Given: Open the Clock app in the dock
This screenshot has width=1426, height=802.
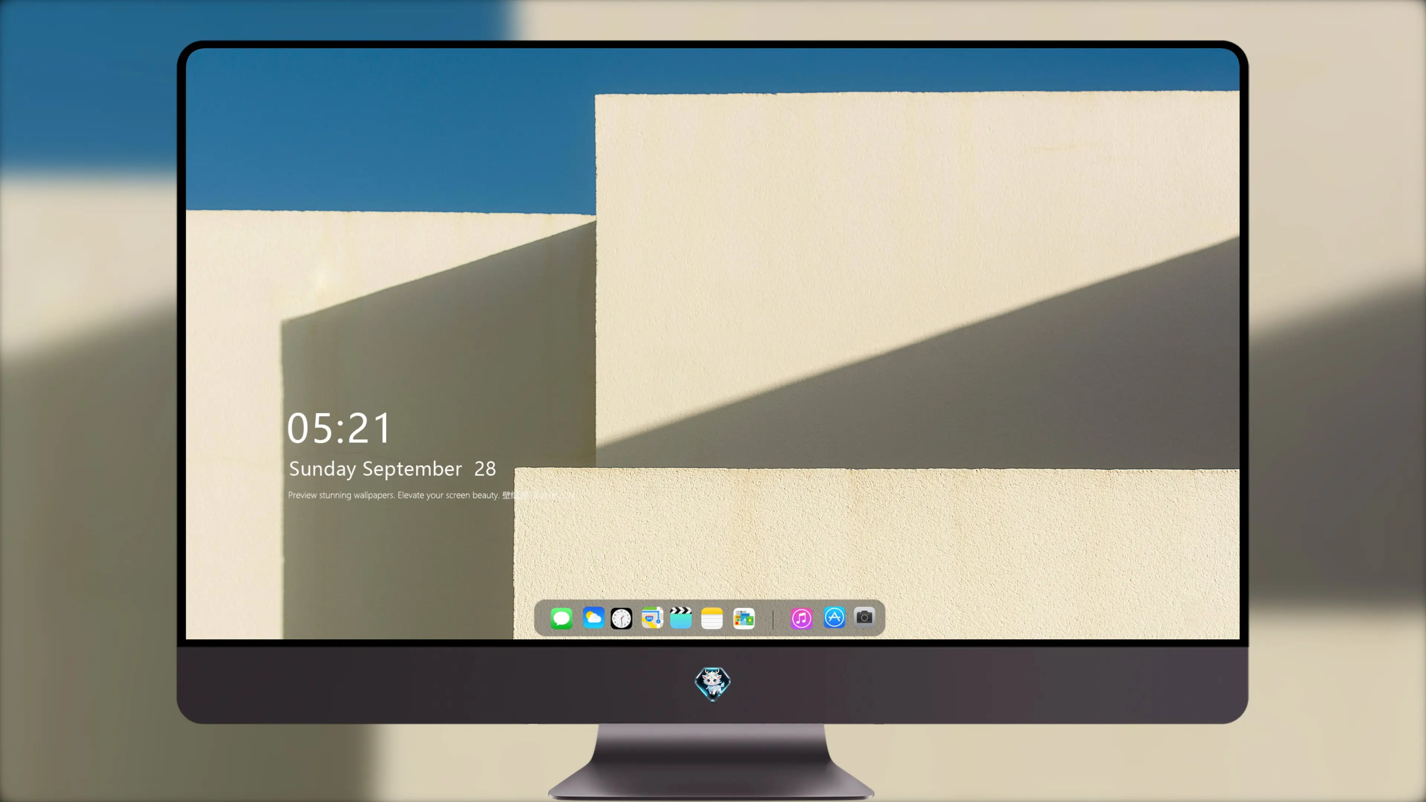Looking at the screenshot, I should (x=621, y=618).
